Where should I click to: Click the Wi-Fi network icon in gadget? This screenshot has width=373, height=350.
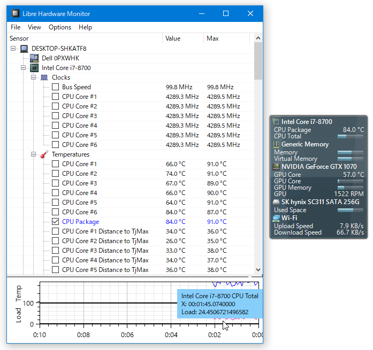[276, 218]
